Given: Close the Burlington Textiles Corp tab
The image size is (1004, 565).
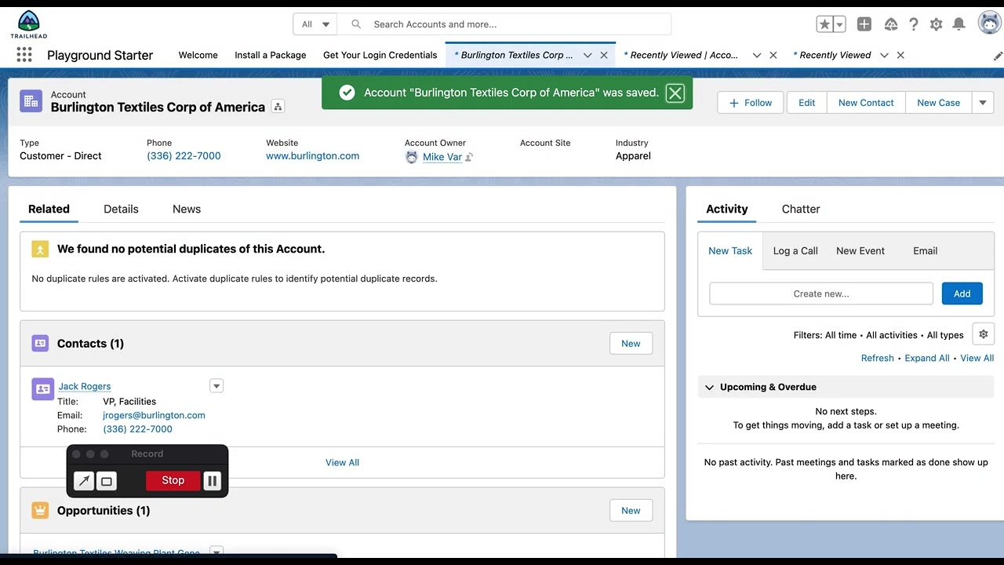Looking at the screenshot, I should point(604,55).
